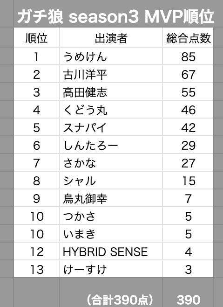Viewport: 223px width, 307px height.
Task: Select the cell containing 烏丸御幸
Action: point(111,198)
